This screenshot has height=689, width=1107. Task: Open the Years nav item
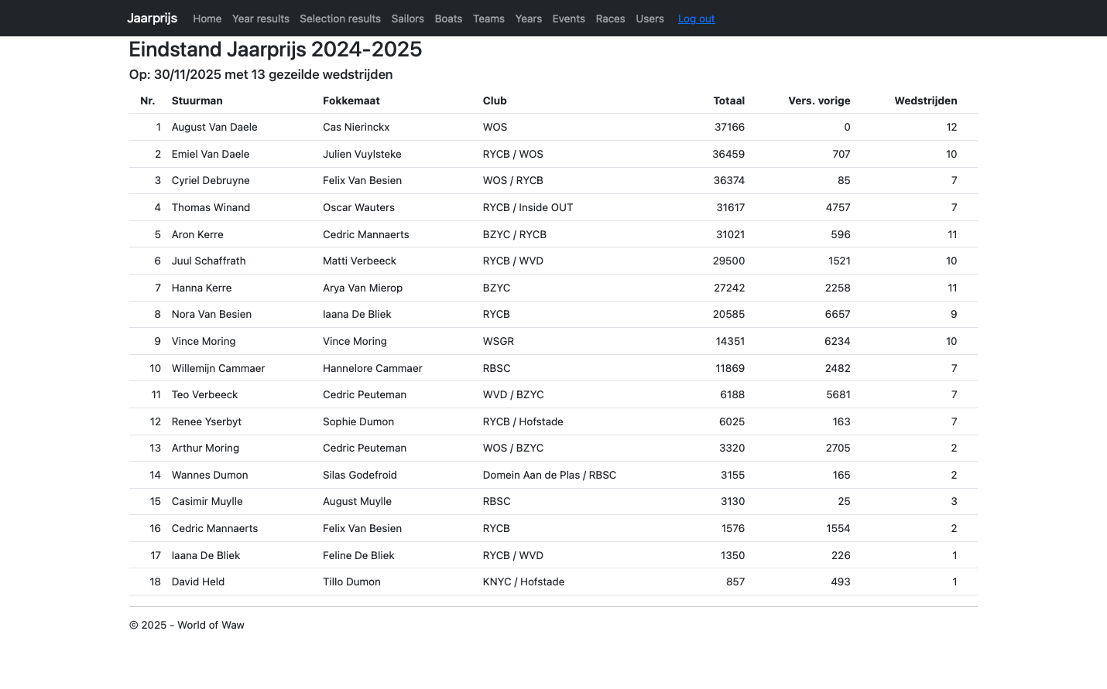coord(528,19)
